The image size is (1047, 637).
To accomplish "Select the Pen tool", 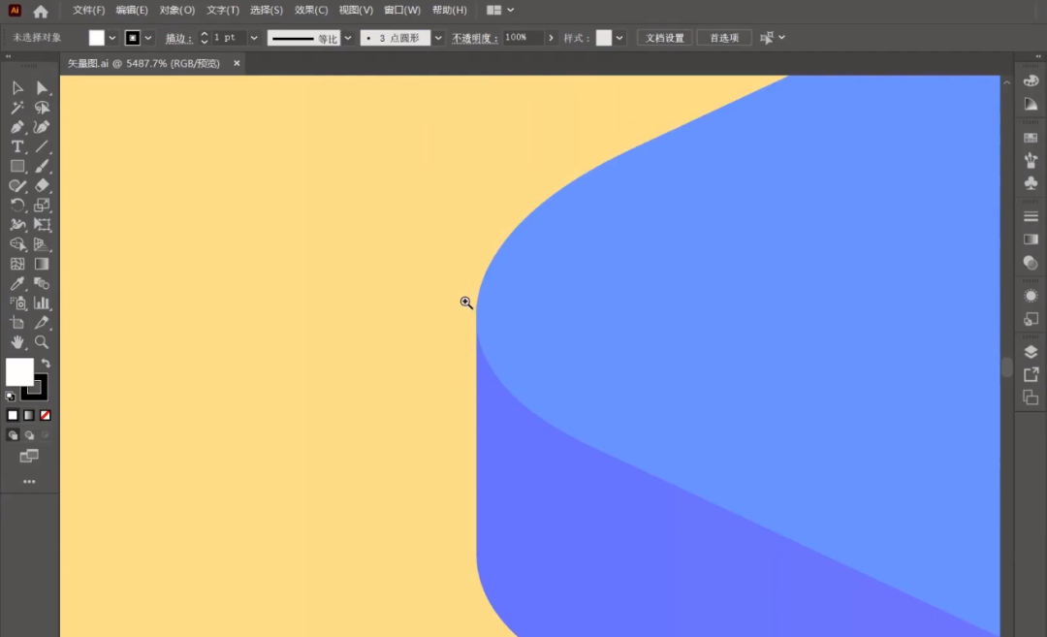I will tap(17, 127).
